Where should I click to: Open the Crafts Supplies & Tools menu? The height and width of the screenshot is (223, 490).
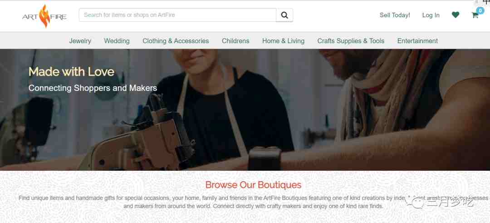click(x=351, y=41)
